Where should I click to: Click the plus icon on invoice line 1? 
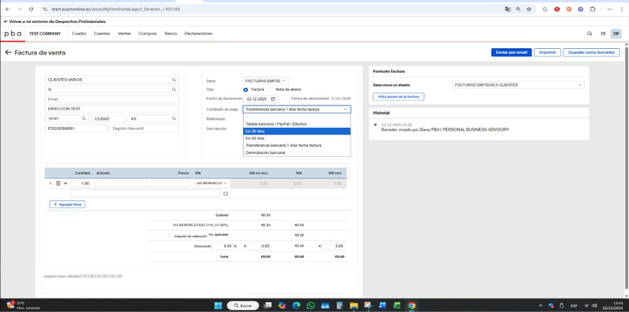(x=66, y=184)
